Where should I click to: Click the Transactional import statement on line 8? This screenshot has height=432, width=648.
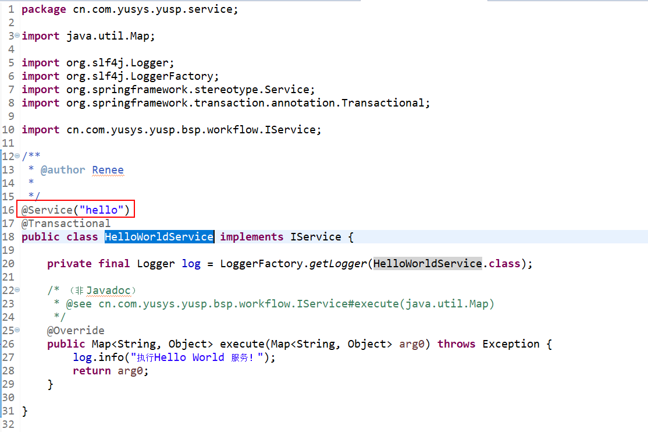point(226,103)
